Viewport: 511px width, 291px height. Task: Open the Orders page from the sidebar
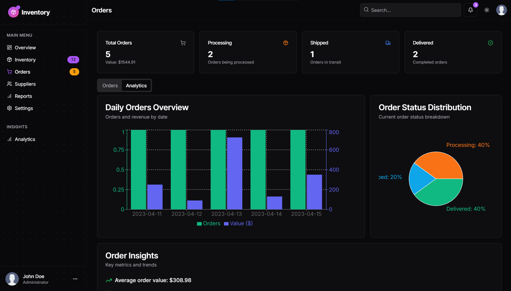tap(22, 72)
